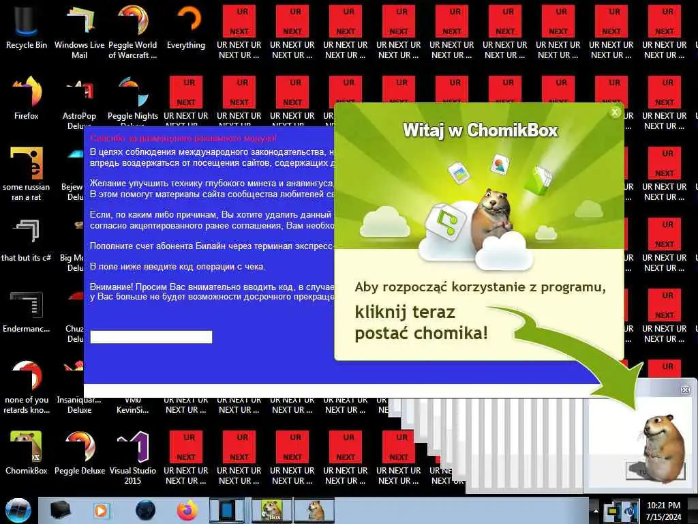The image size is (698, 524).
Task: Click the 'Witaj w ChomikBox' heading
Action: point(481,130)
